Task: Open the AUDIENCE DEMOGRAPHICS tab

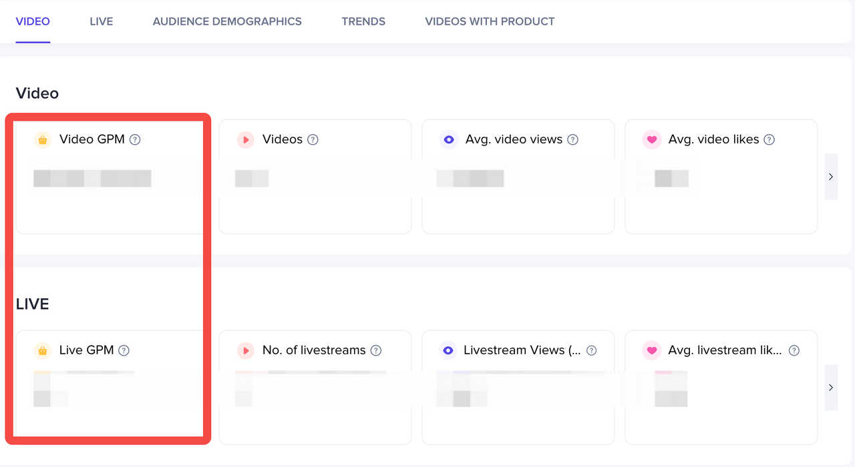Action: pos(227,21)
